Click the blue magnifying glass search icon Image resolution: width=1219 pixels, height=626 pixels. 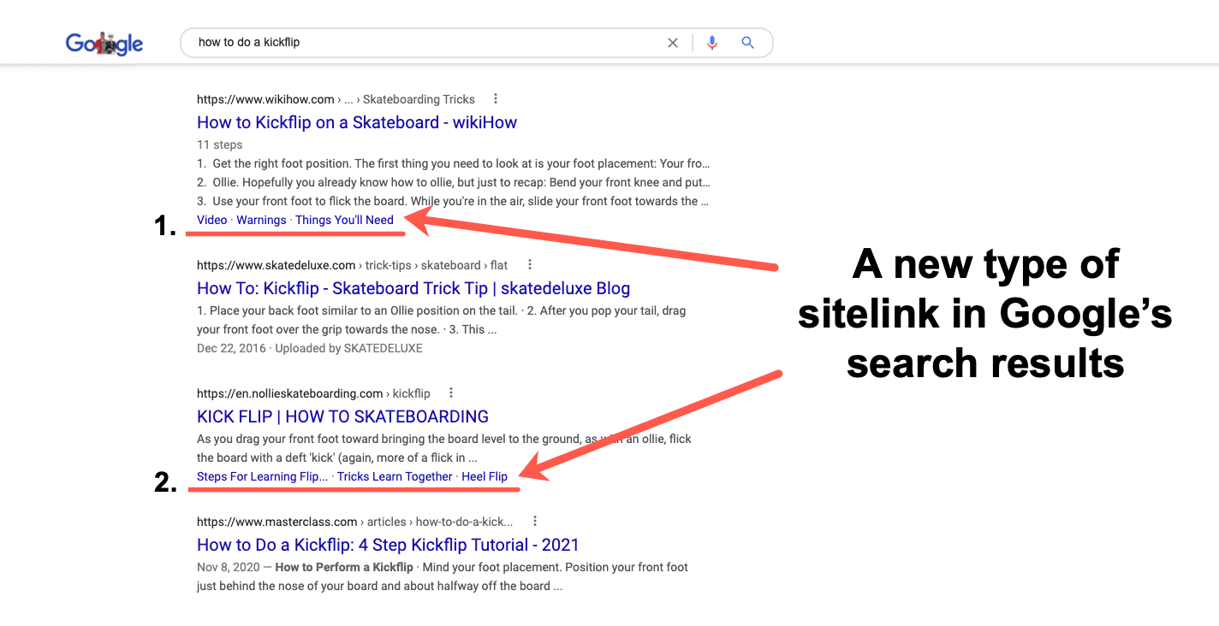[x=747, y=42]
